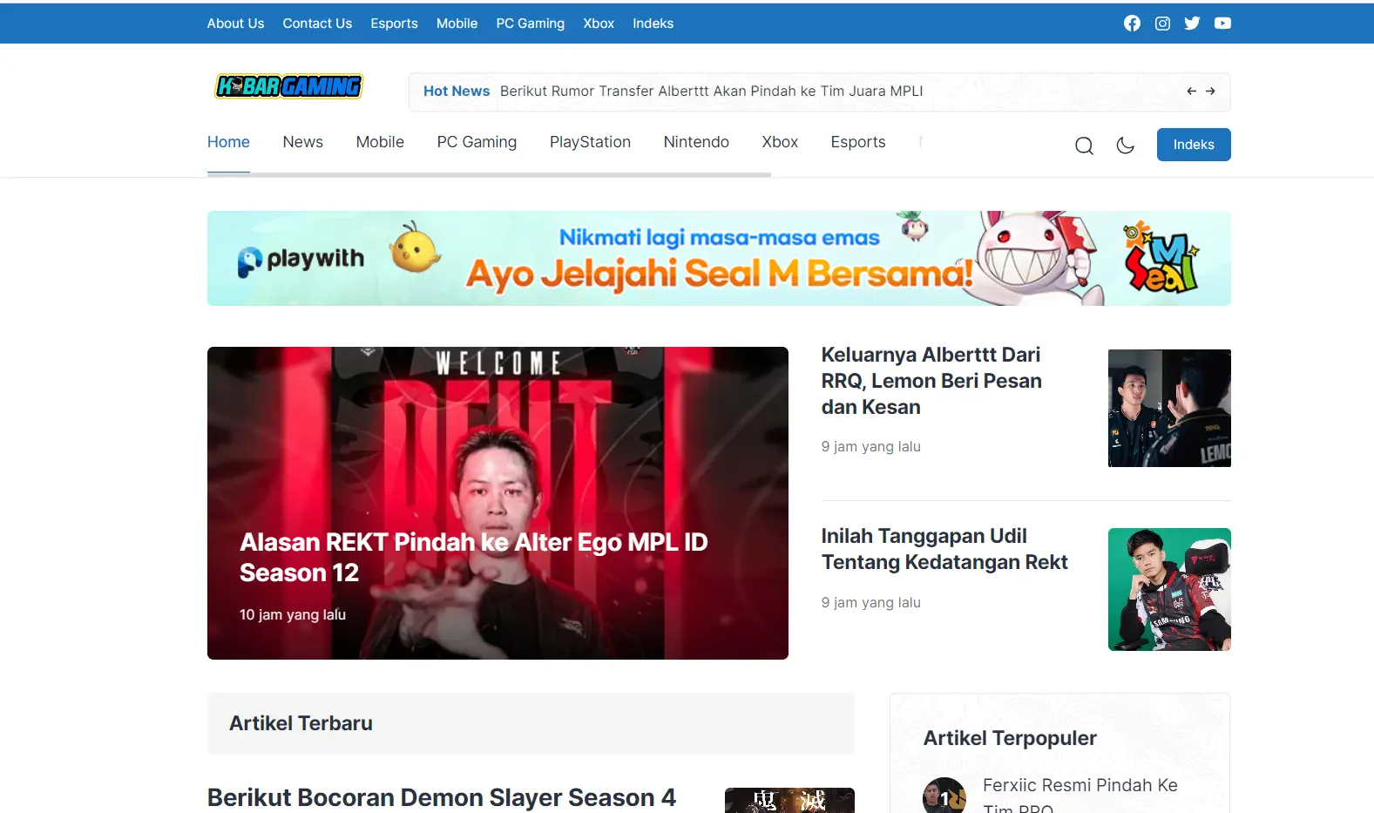Screen dimensions: 1374x813
Task: Open Contact Us in top bar
Action: pyautogui.click(x=317, y=24)
